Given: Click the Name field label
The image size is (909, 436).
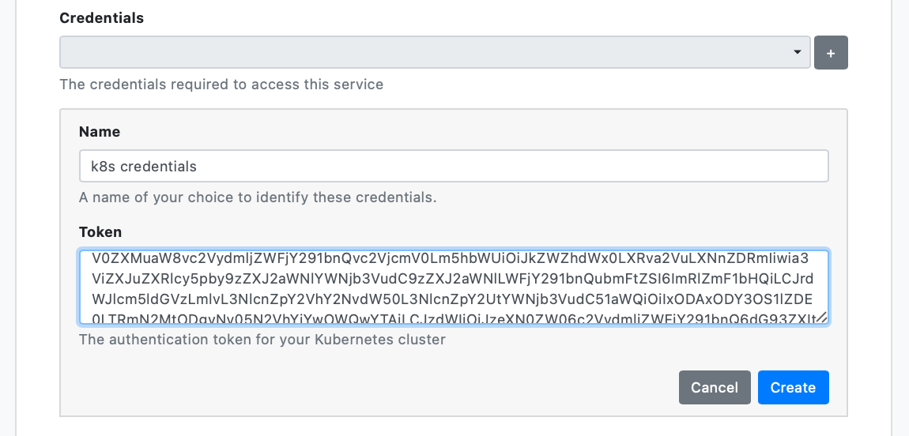Looking at the screenshot, I should click(x=100, y=132).
